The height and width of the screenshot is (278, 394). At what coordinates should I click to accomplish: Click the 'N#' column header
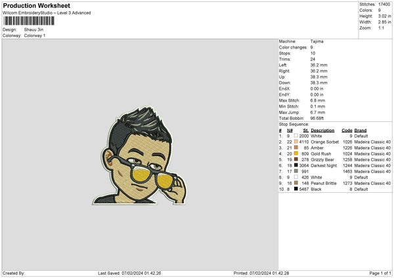coord(290,130)
